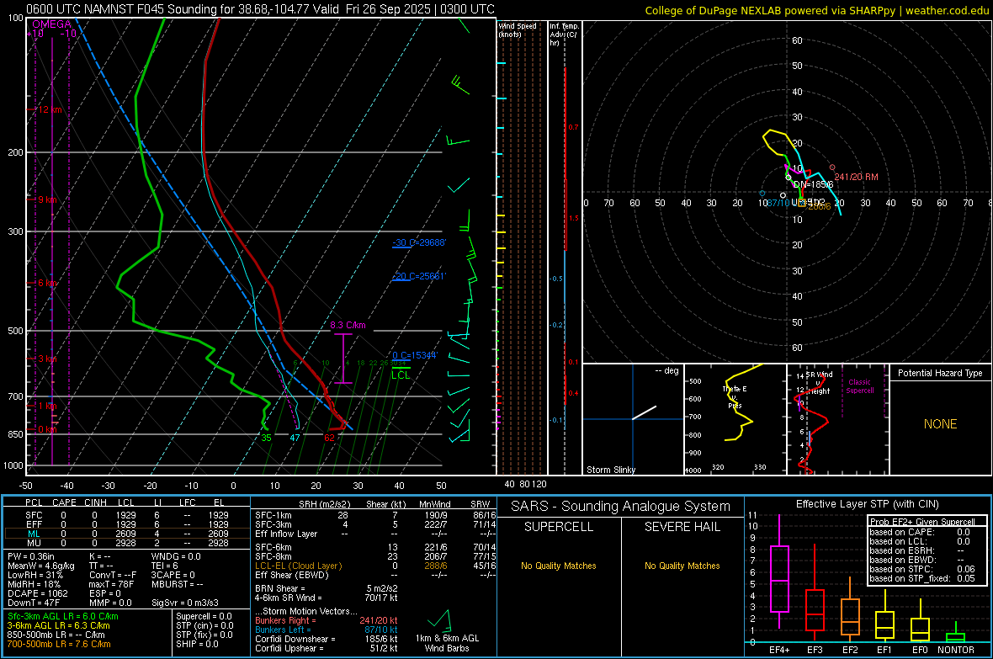993x659 pixels.
Task: Click the wet-bulb value 47
Action: coord(295,438)
